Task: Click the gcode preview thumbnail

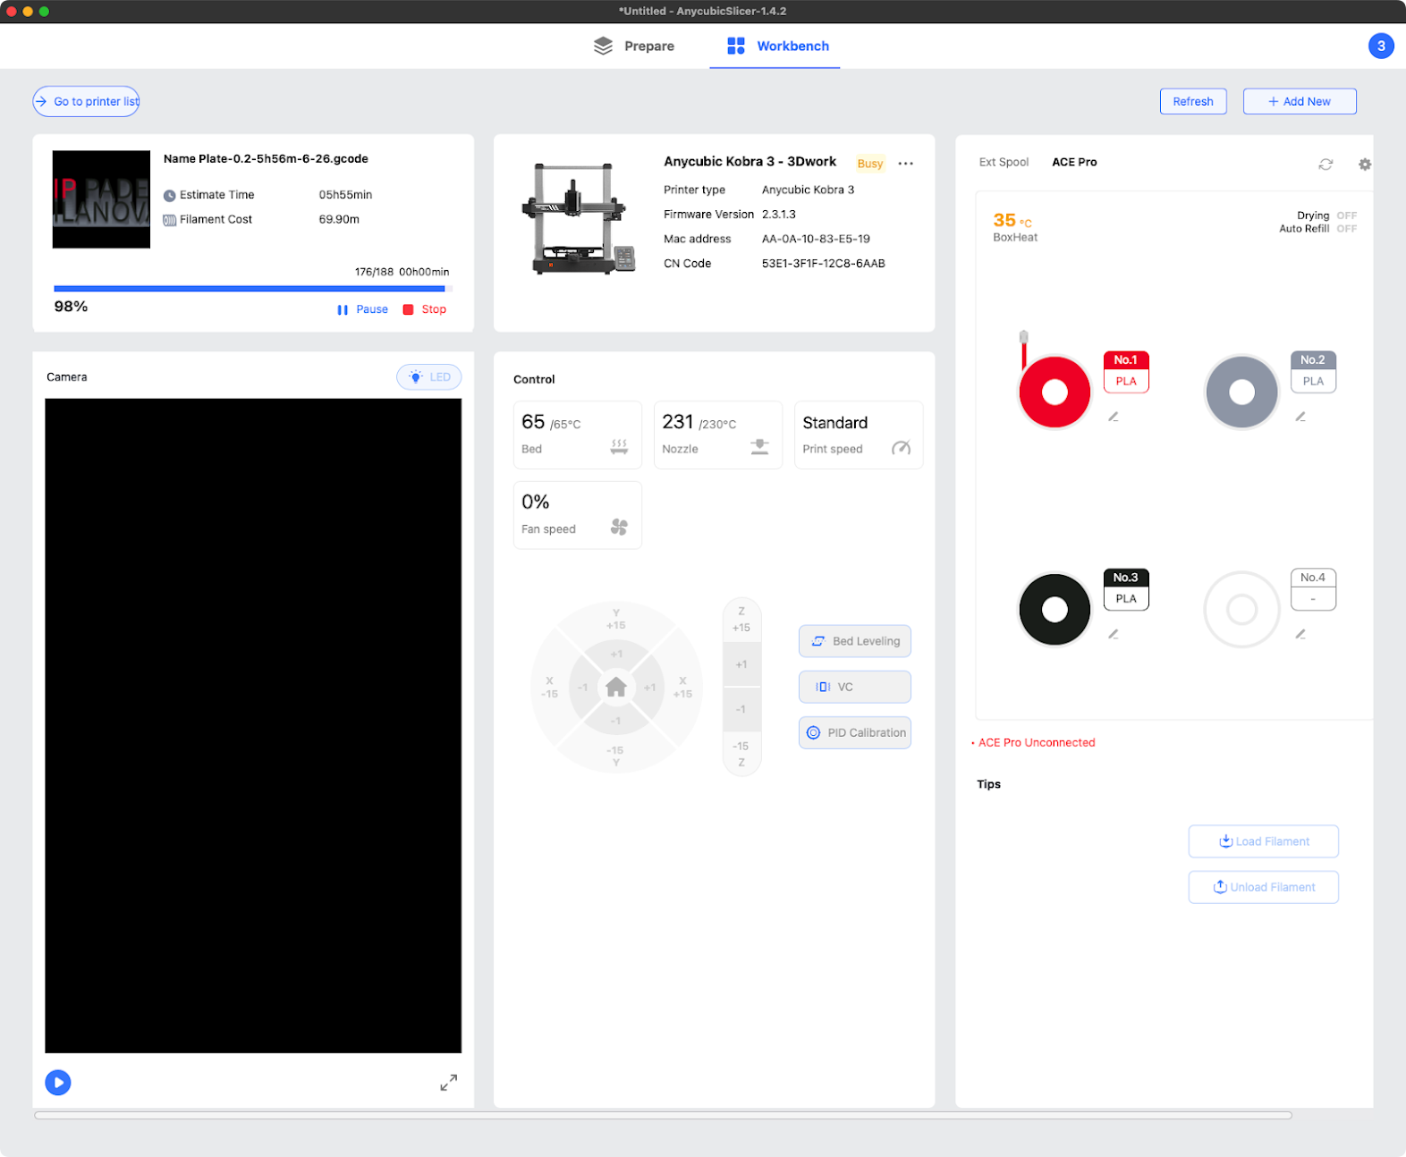Action: coord(101,199)
